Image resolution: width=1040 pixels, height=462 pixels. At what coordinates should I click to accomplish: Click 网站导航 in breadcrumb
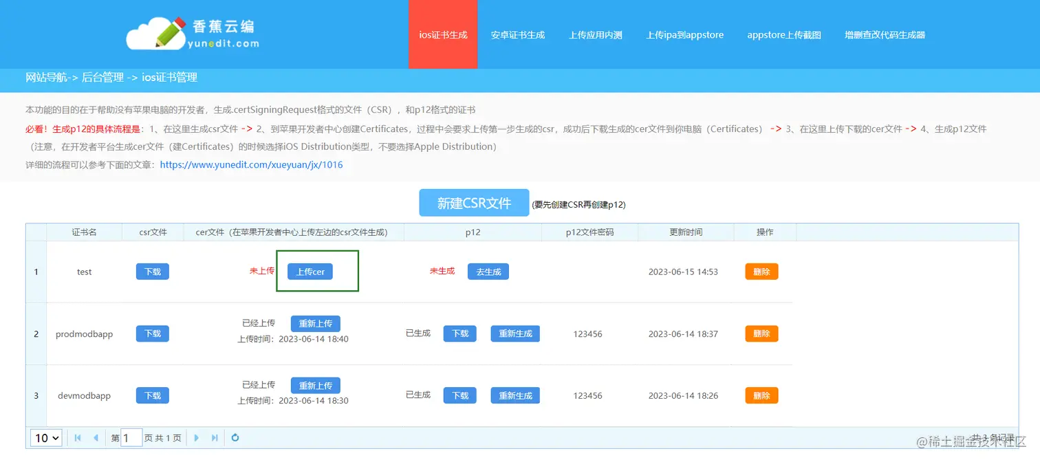46,78
